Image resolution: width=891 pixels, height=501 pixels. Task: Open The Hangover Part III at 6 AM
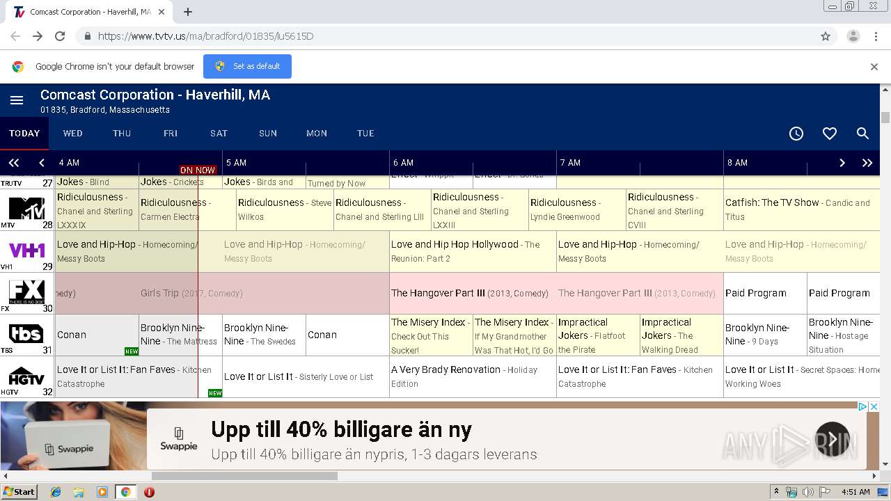coord(473,293)
